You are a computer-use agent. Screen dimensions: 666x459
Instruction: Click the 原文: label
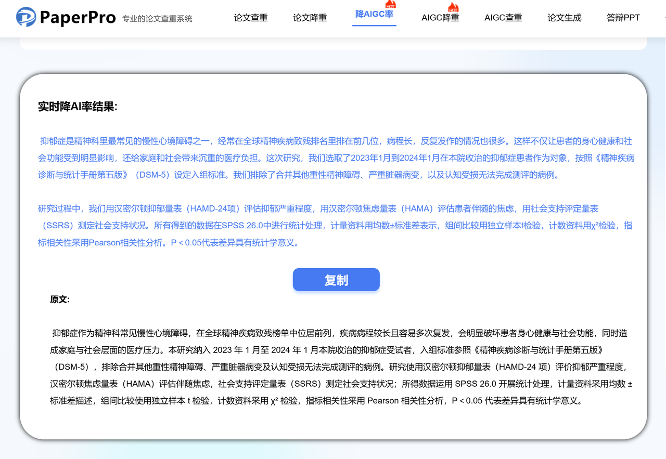[x=60, y=299]
